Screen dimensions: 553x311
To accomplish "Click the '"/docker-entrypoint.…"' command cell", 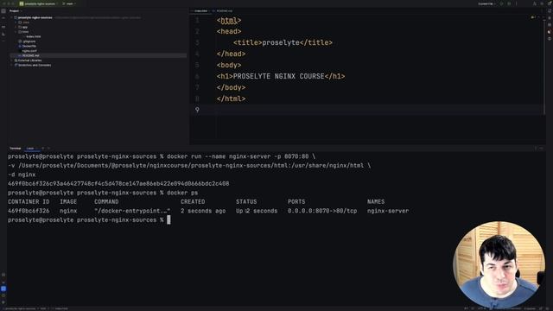I will pyautogui.click(x=132, y=211).
